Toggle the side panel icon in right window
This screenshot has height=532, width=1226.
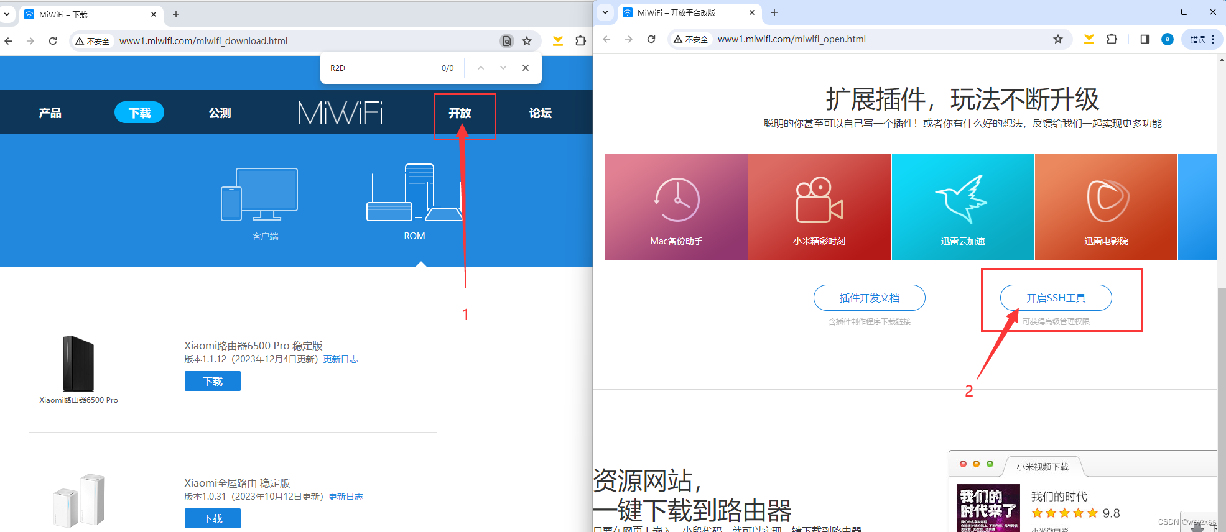(1145, 39)
